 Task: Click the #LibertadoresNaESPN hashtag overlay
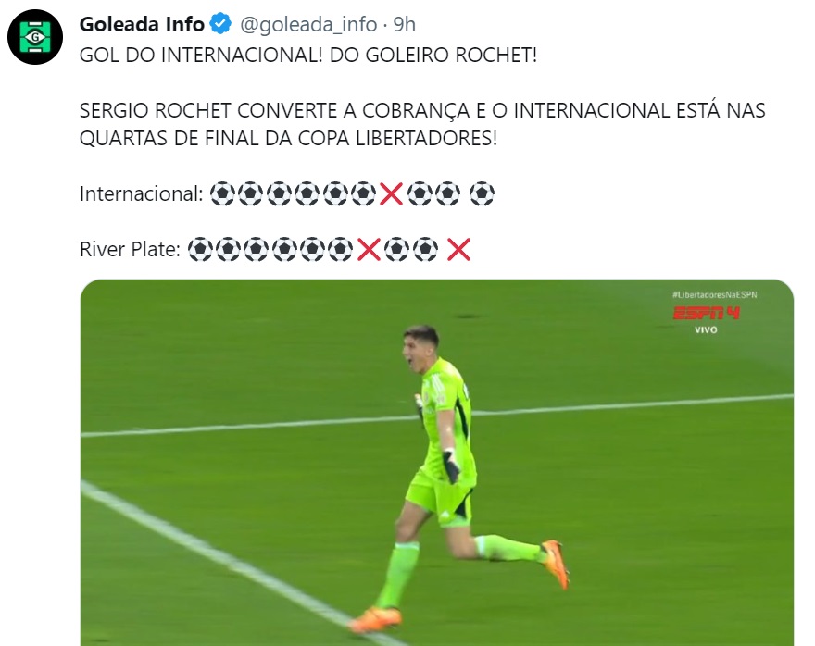pyautogui.click(x=715, y=294)
